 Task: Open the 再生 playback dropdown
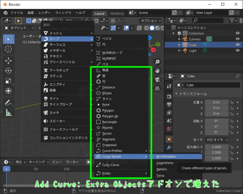tap(21, 162)
